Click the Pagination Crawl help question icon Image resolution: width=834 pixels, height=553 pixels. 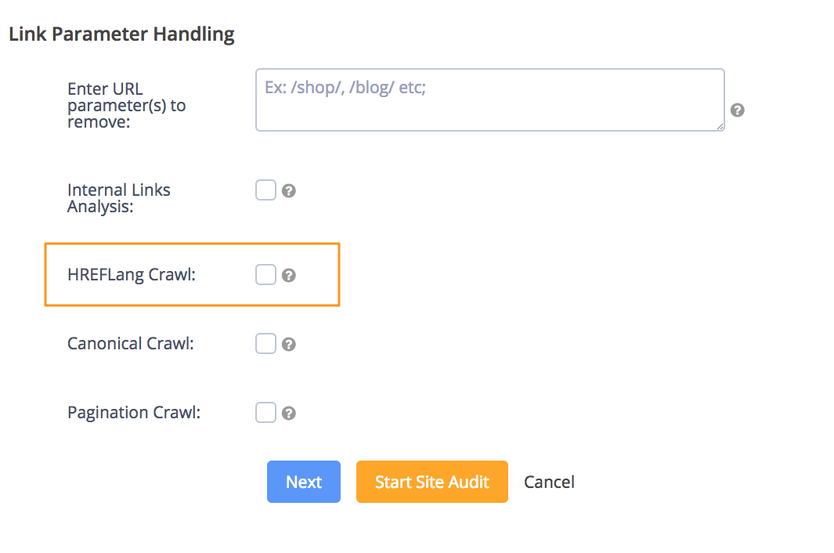point(289,413)
